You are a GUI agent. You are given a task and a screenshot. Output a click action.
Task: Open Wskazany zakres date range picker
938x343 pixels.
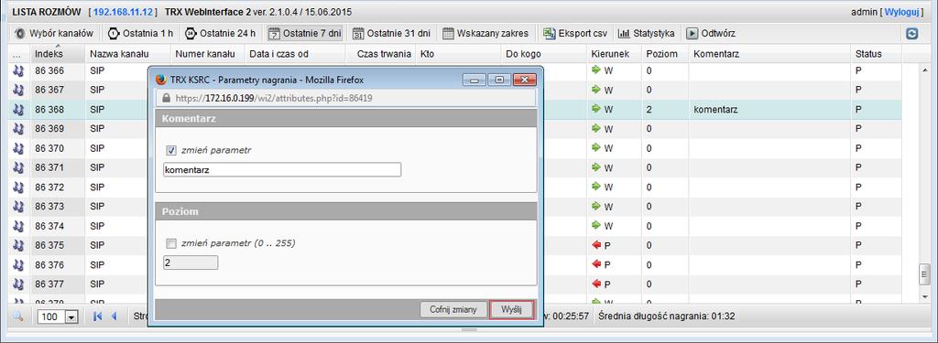pos(485,34)
